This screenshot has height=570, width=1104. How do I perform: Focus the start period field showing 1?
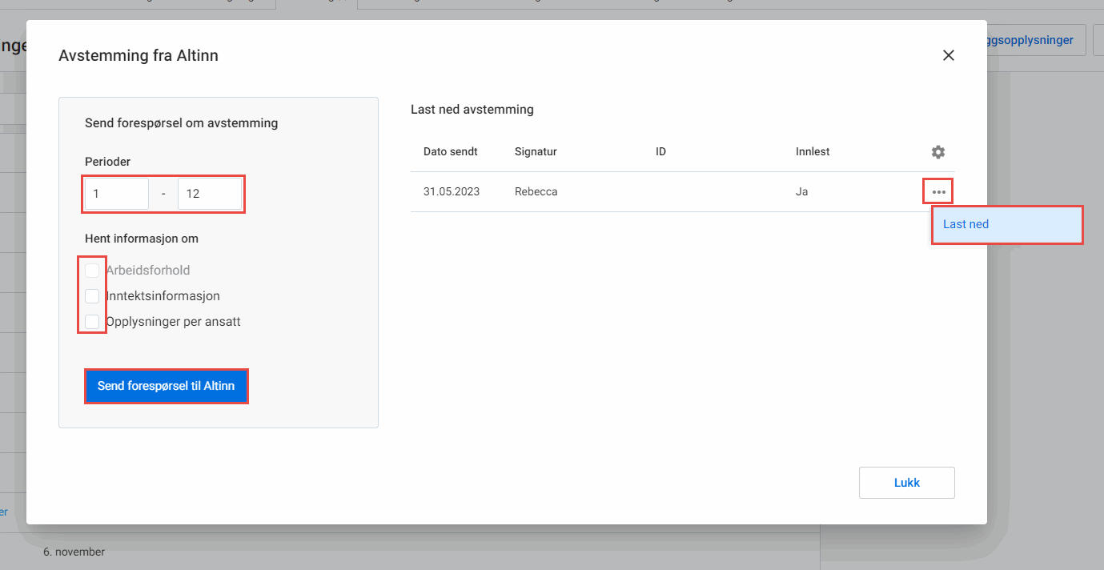pyautogui.click(x=117, y=195)
